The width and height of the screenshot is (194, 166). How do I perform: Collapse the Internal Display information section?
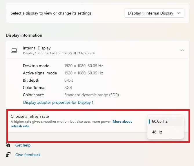[x=182, y=50]
